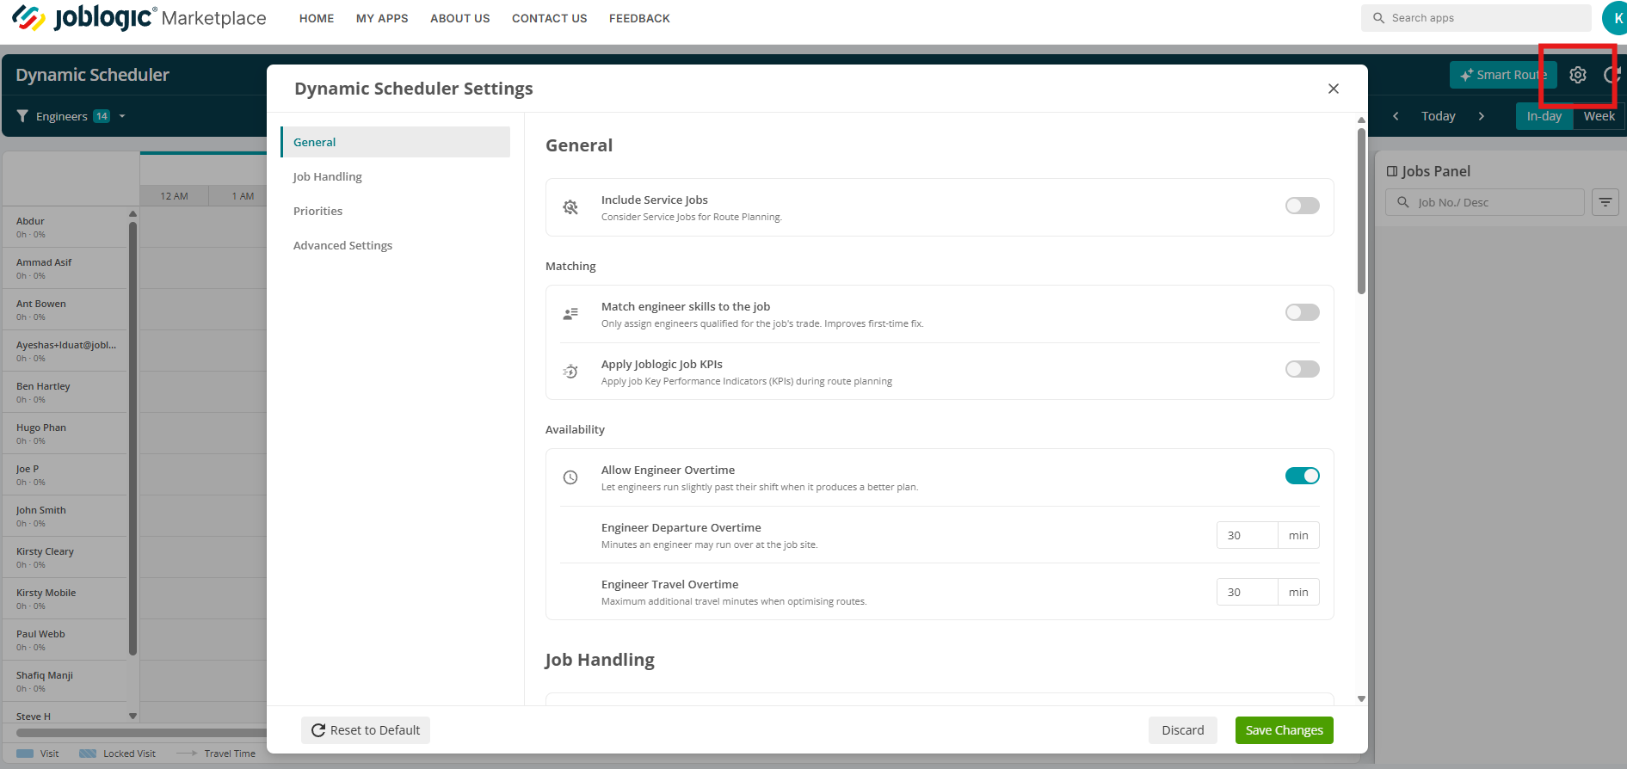Jump to Today in scheduler
The image size is (1627, 769).
point(1439,116)
